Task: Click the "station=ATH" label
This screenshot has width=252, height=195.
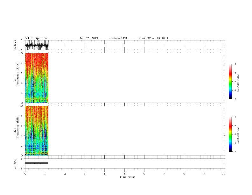Action: tap(118, 38)
